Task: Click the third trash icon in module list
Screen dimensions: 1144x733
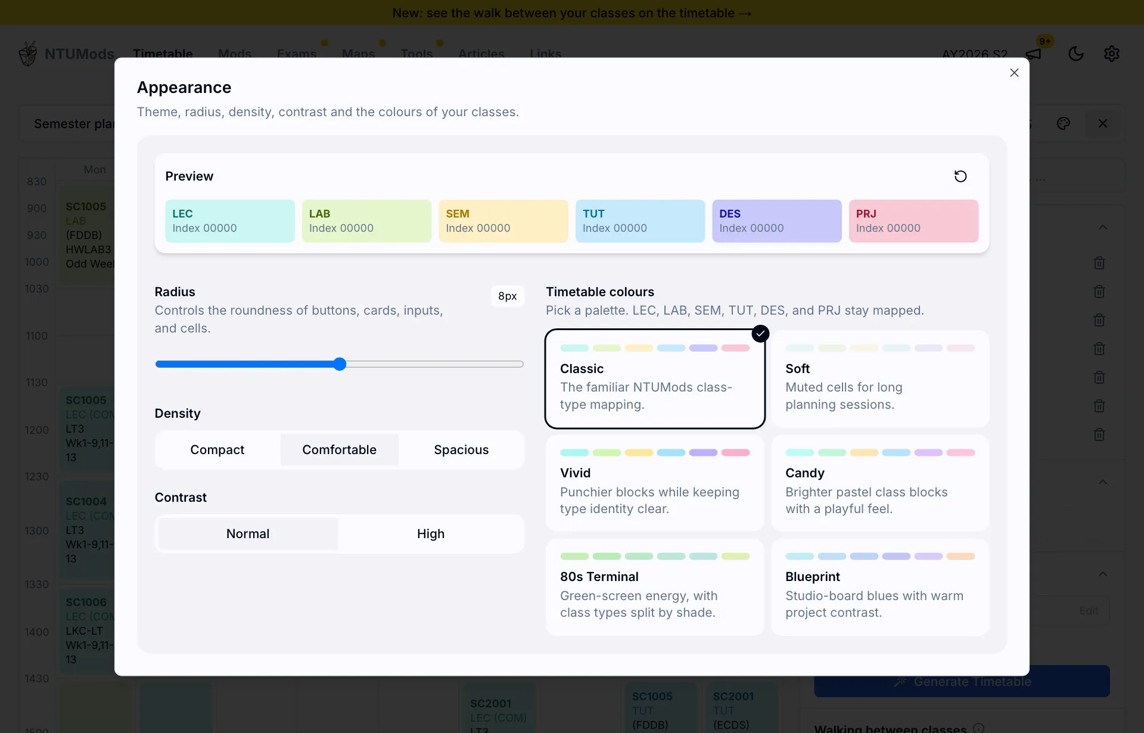Action: (1099, 320)
